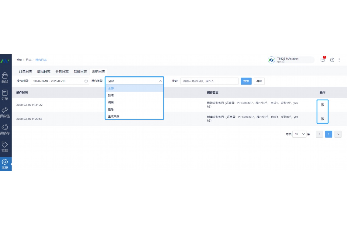Open the three-dot more options menu
The width and height of the screenshot is (347, 225).
pyautogui.click(x=339, y=60)
